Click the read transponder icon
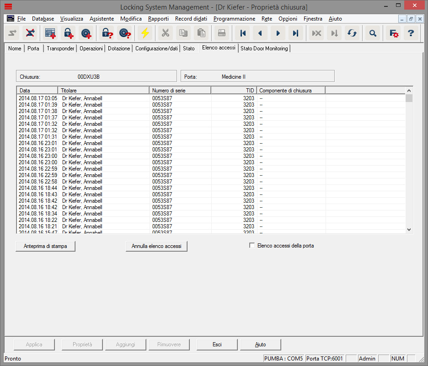 (x=124, y=33)
